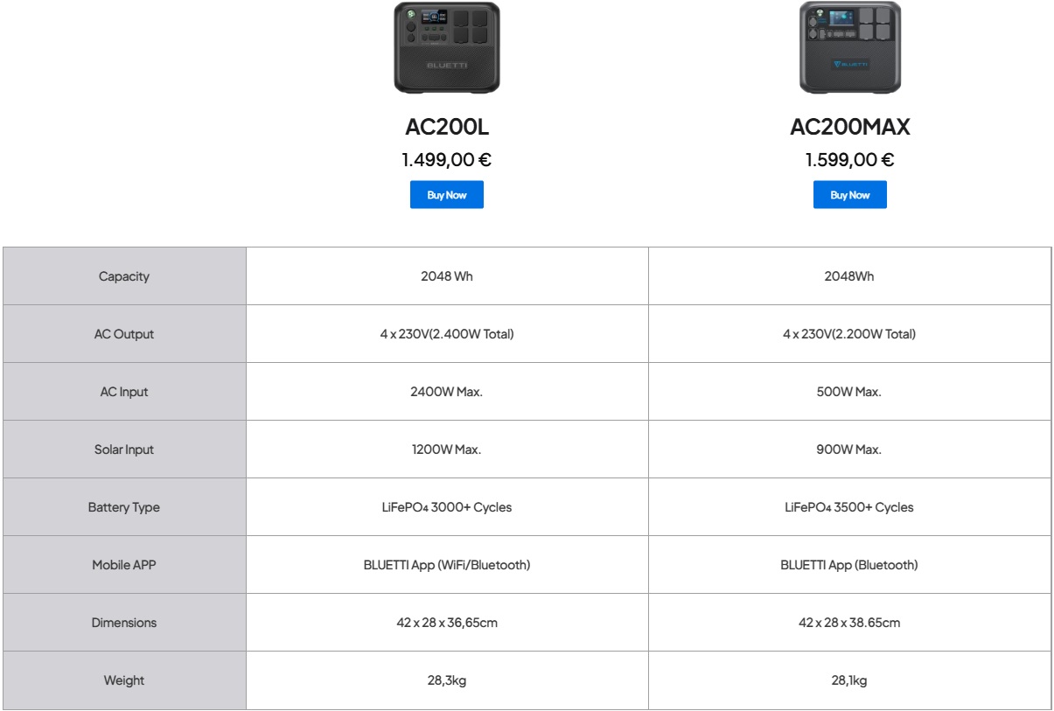Screen dimensions: 1054x711
Task: Click the Battery Type row label
Action: click(124, 507)
